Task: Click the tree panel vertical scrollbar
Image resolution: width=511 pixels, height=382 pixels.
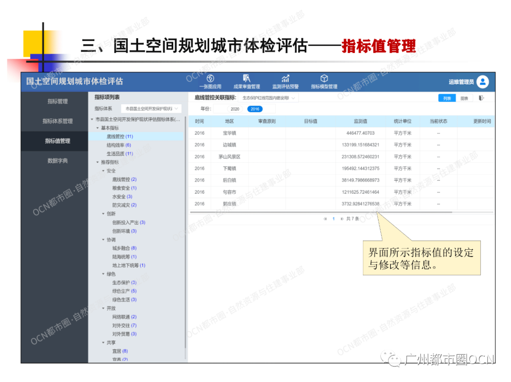Action: pos(185,232)
